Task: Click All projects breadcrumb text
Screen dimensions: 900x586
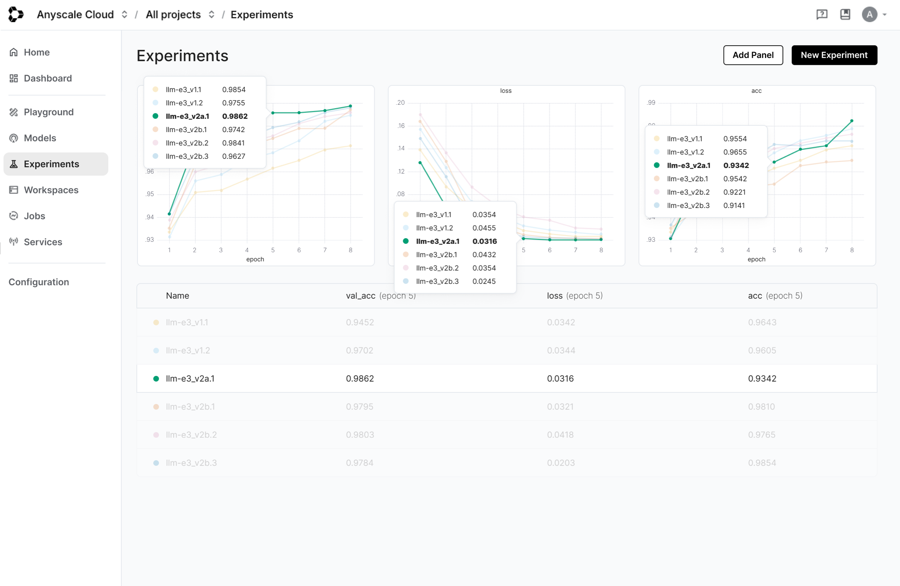Action: coord(173,14)
